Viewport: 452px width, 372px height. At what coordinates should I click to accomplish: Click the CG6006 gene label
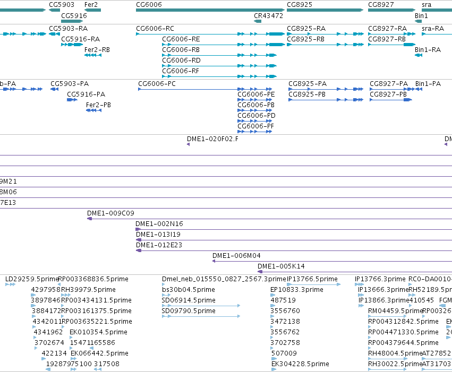tap(149, 5)
